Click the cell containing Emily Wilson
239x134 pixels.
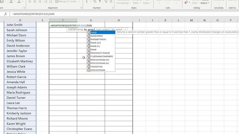(20, 41)
